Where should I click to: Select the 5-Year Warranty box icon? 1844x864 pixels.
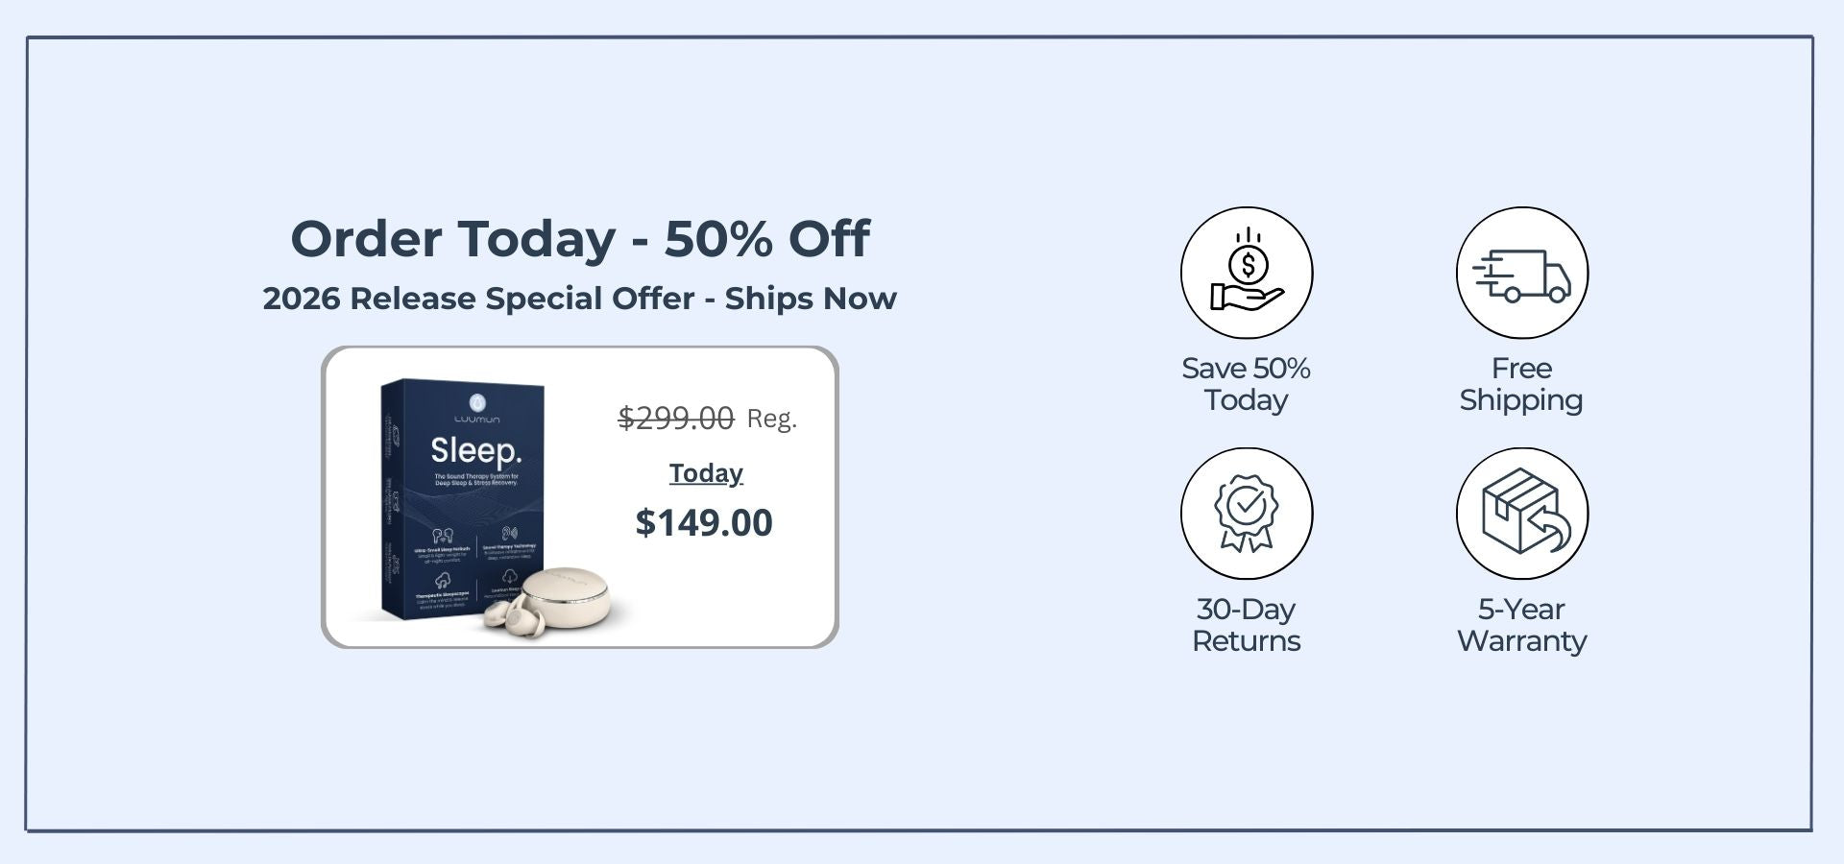click(1521, 514)
